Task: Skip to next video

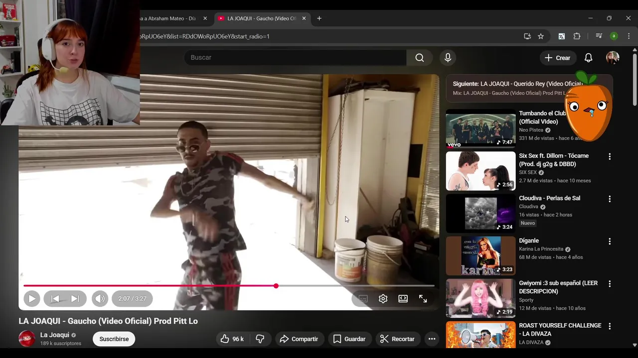Action: point(75,299)
